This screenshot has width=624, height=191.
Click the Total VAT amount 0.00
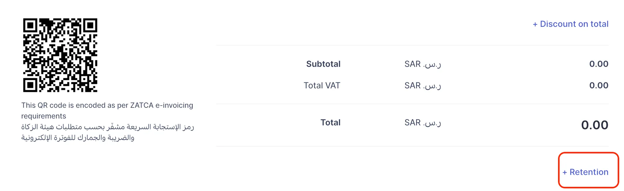[599, 85]
